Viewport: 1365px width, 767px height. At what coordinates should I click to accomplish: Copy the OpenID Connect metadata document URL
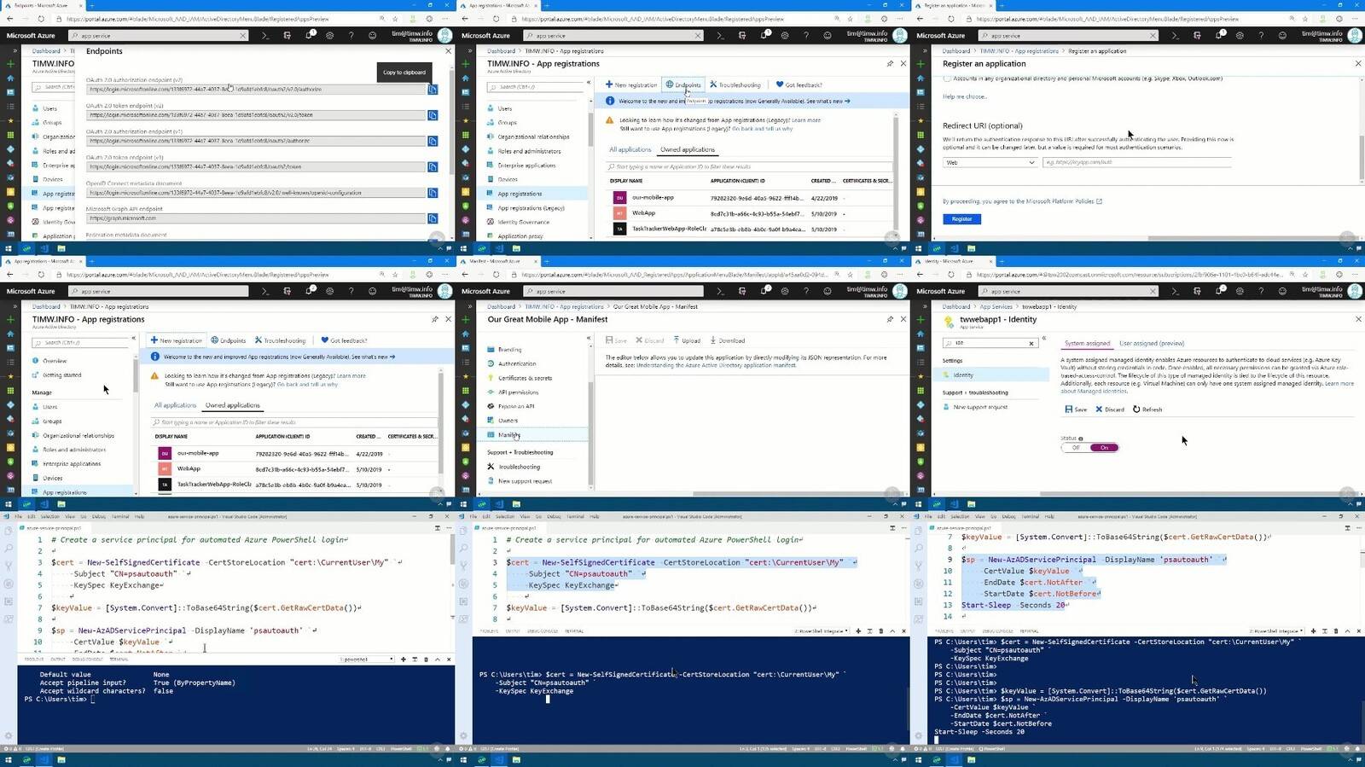coord(433,193)
